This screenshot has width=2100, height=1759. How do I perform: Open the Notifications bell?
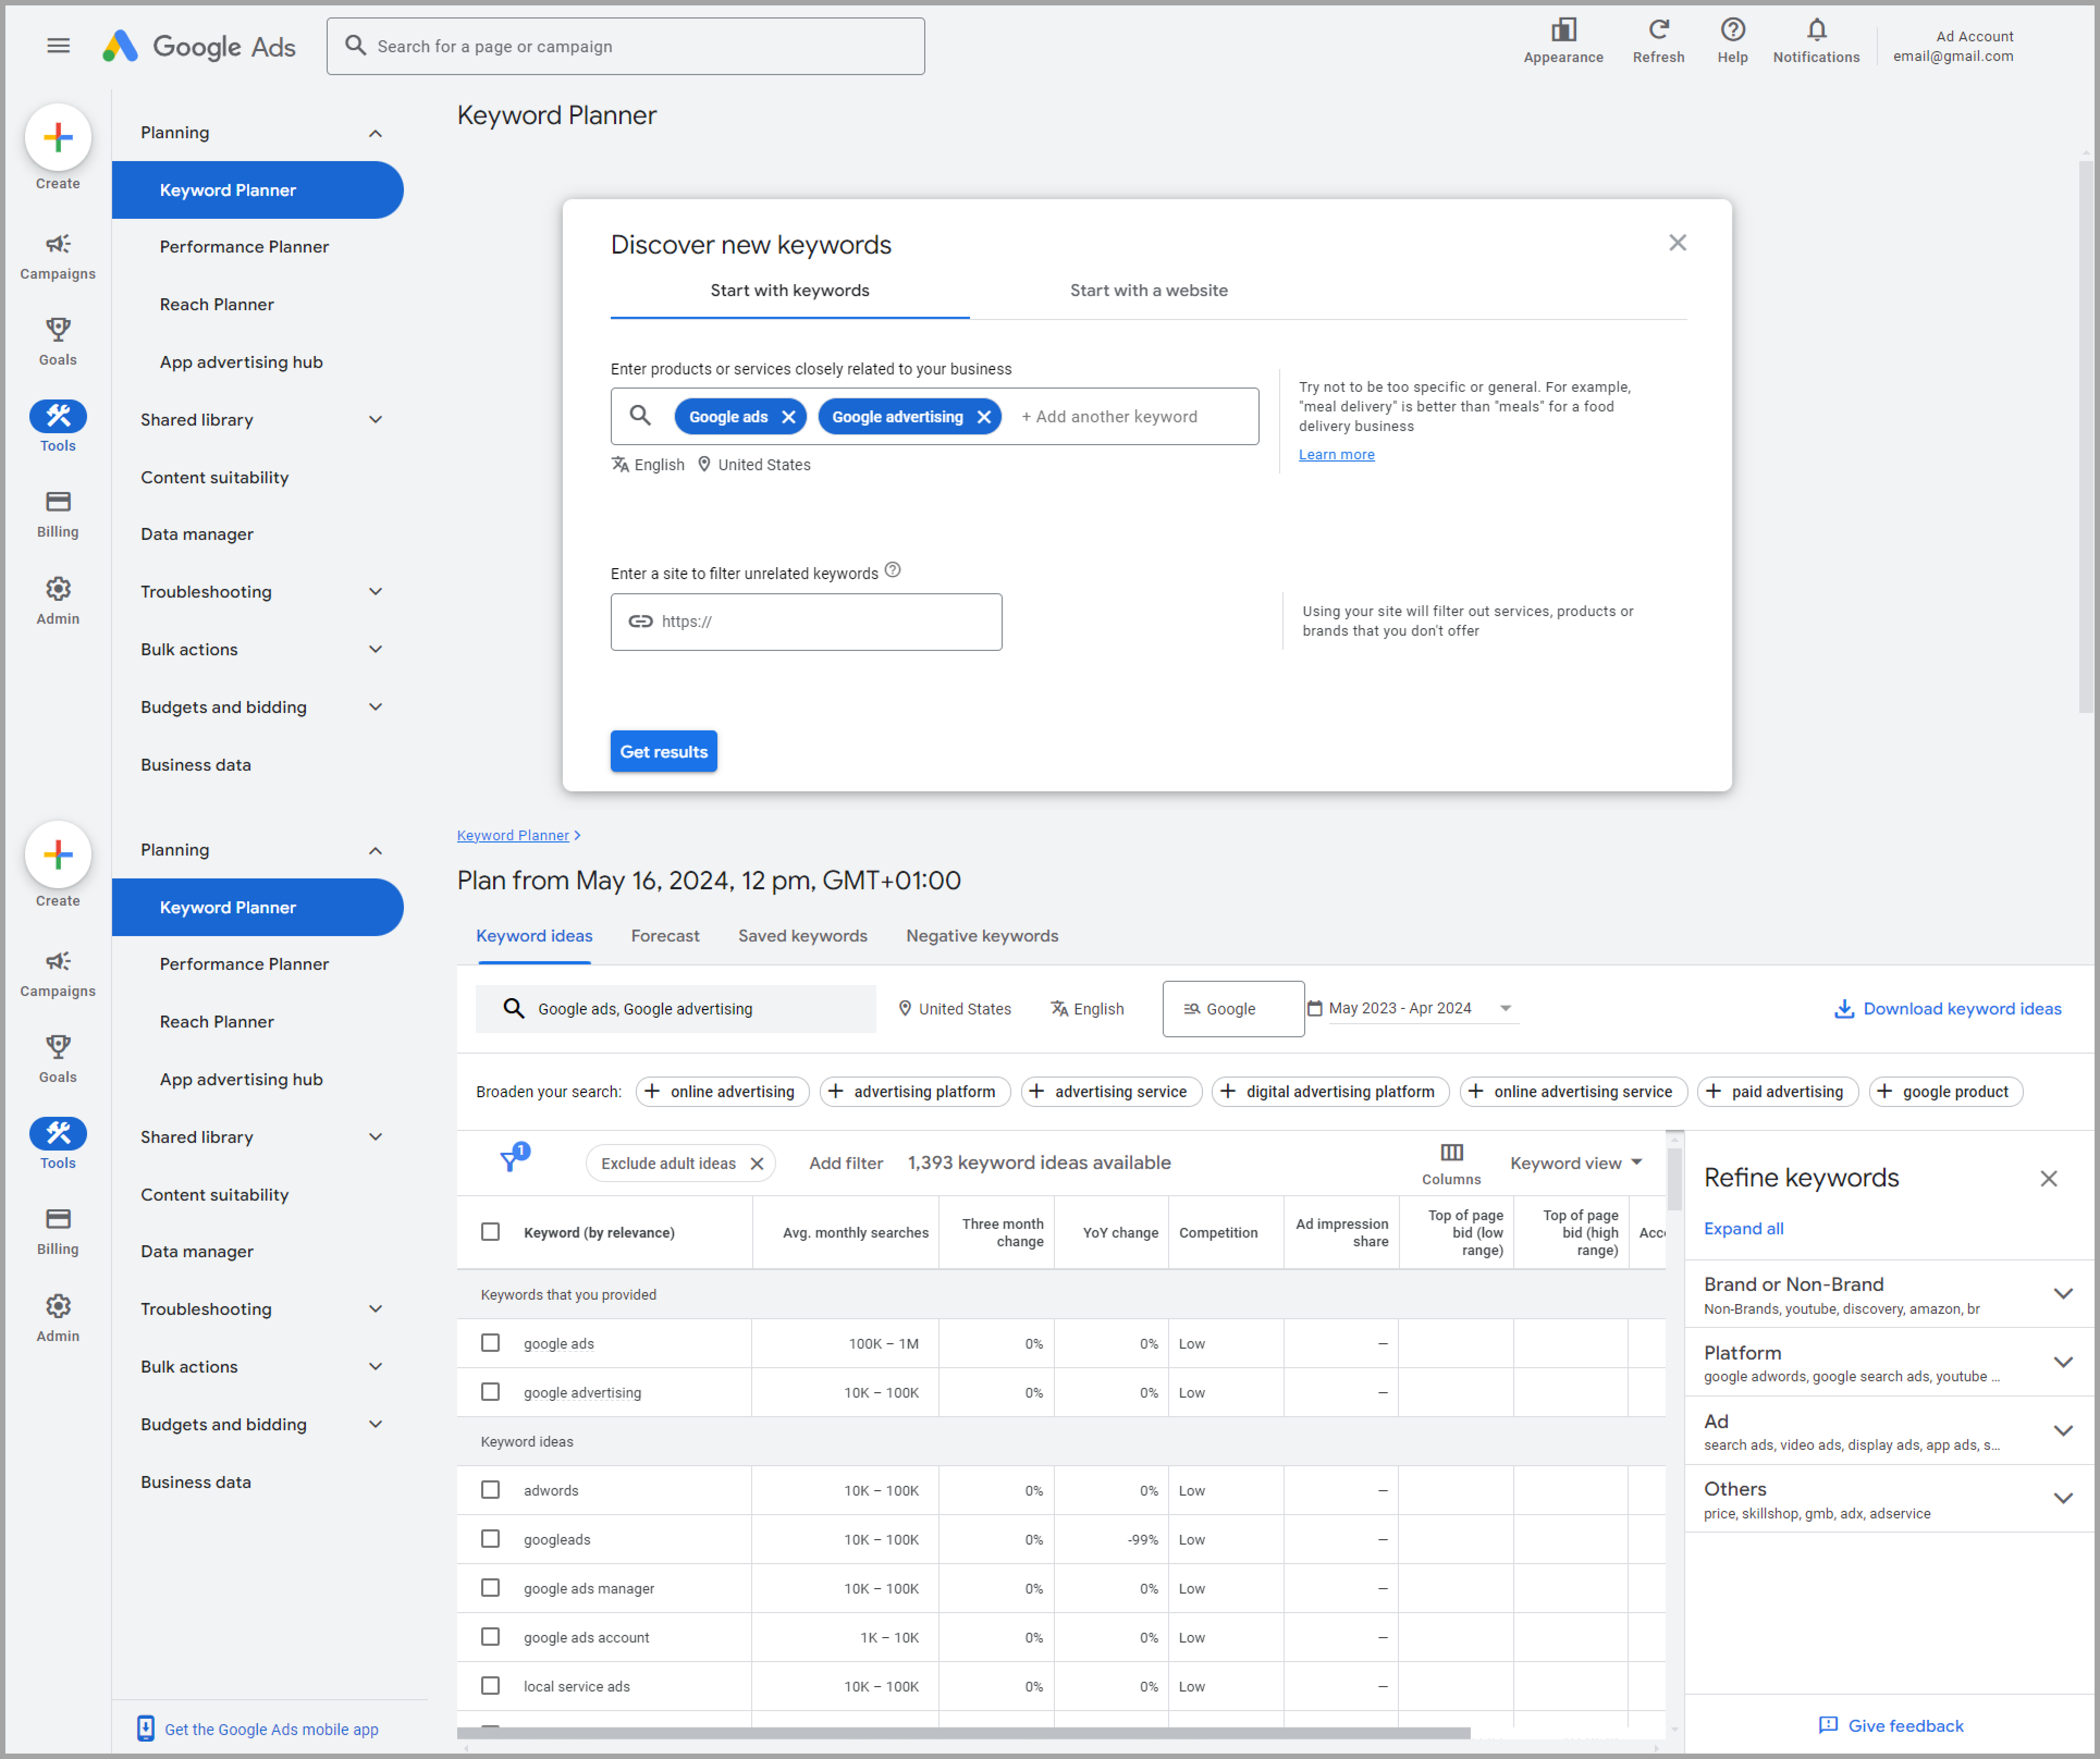click(1816, 30)
